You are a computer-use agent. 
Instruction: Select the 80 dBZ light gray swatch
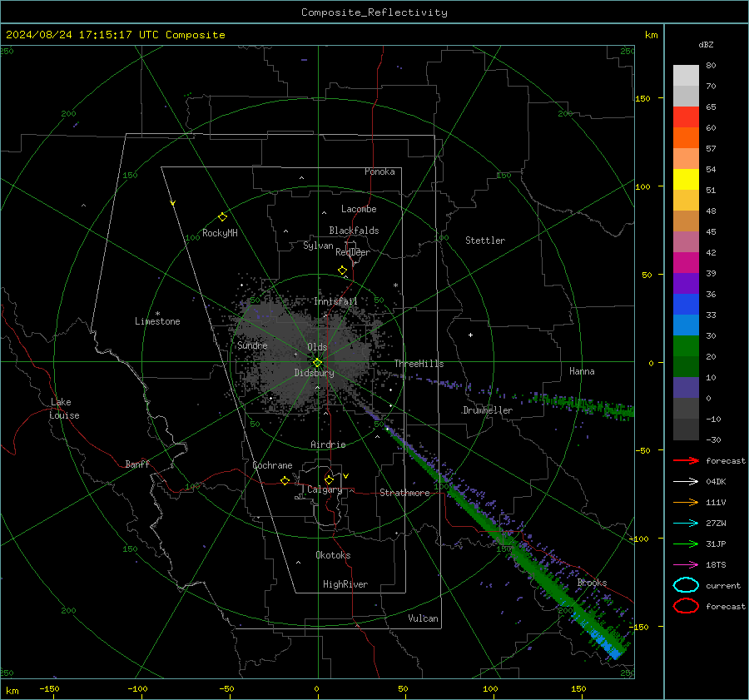(x=686, y=76)
